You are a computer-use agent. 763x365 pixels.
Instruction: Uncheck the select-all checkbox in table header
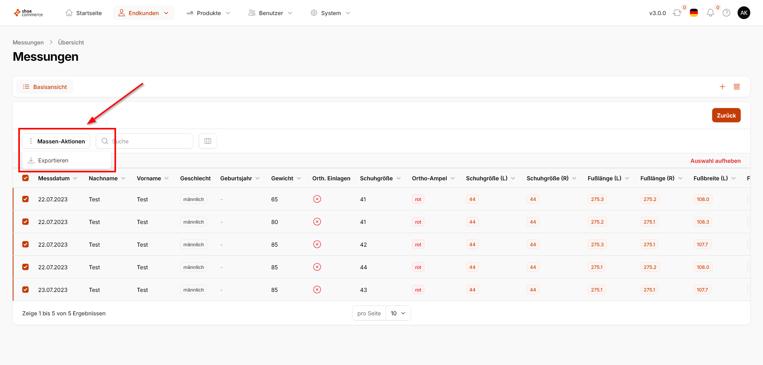(x=25, y=178)
